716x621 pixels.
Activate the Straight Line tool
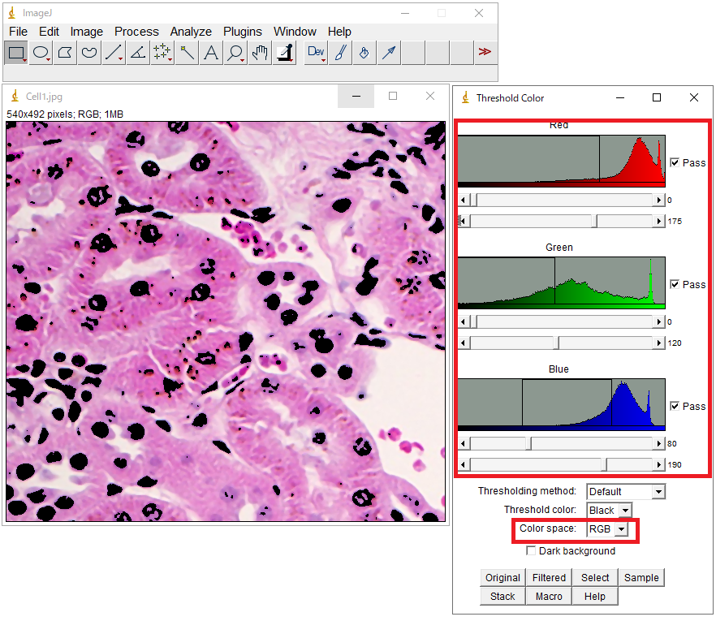114,53
